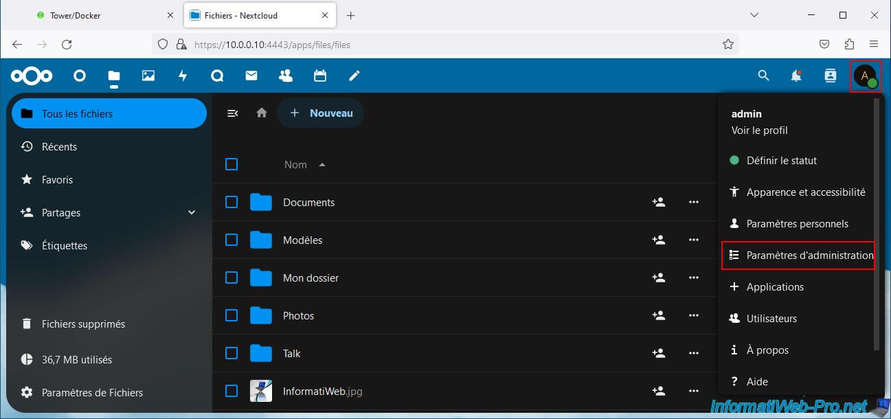Toggle the select-all checkbox in header
Viewport: 891px width, 419px height.
pos(232,164)
